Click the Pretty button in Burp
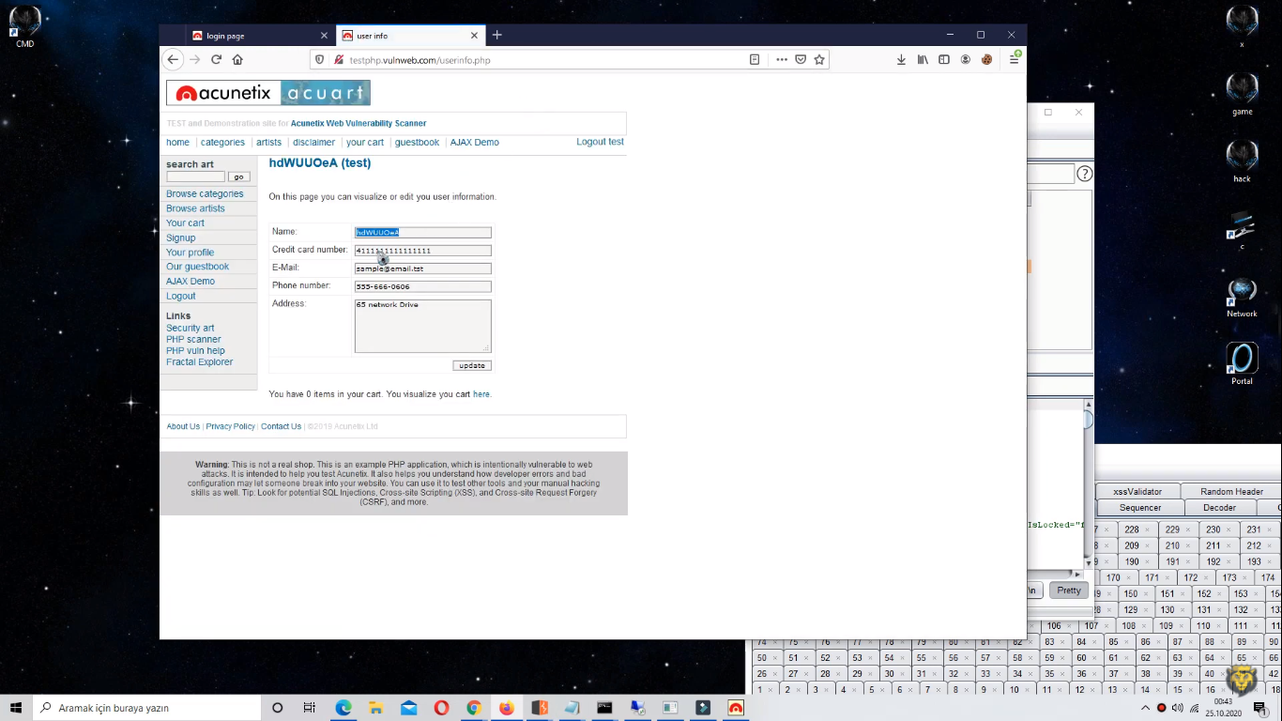The width and height of the screenshot is (1282, 721). point(1069,591)
